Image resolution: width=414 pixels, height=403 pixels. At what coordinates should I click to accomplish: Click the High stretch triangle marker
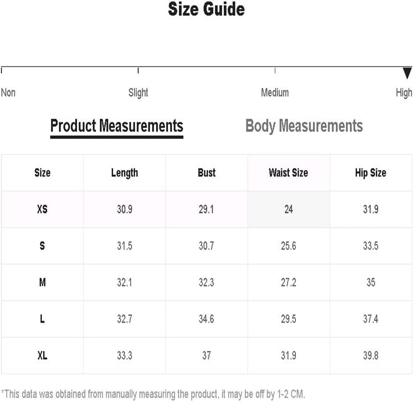pos(407,73)
